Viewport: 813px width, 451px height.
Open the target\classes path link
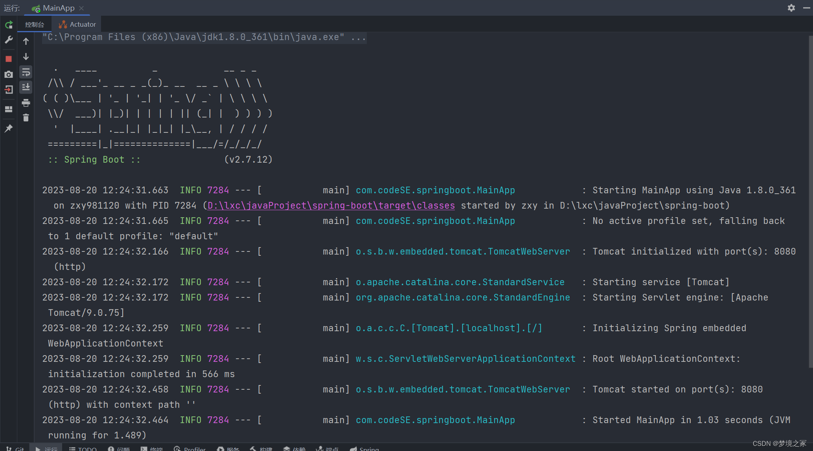pos(331,205)
